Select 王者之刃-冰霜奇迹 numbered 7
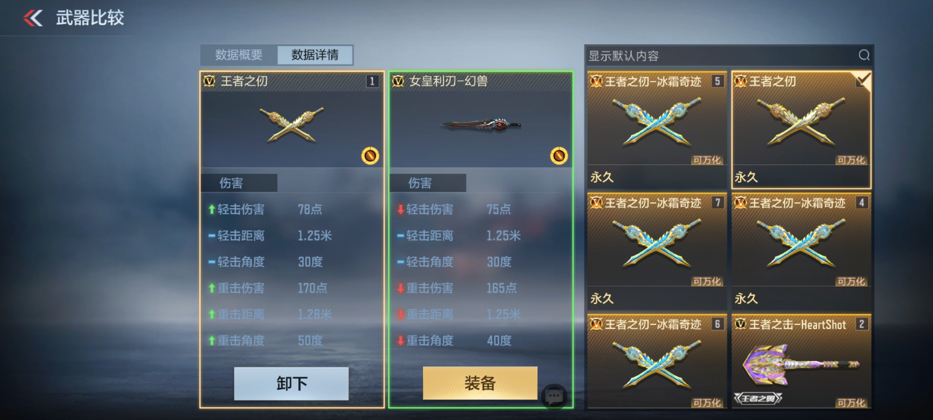Image resolution: width=933 pixels, height=420 pixels. tap(657, 251)
